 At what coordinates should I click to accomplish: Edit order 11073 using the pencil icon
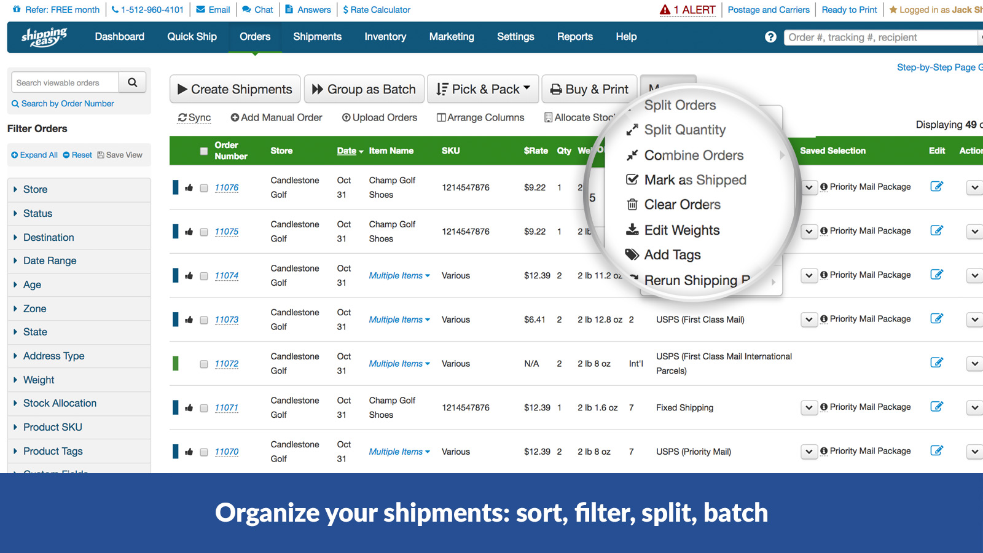(937, 319)
